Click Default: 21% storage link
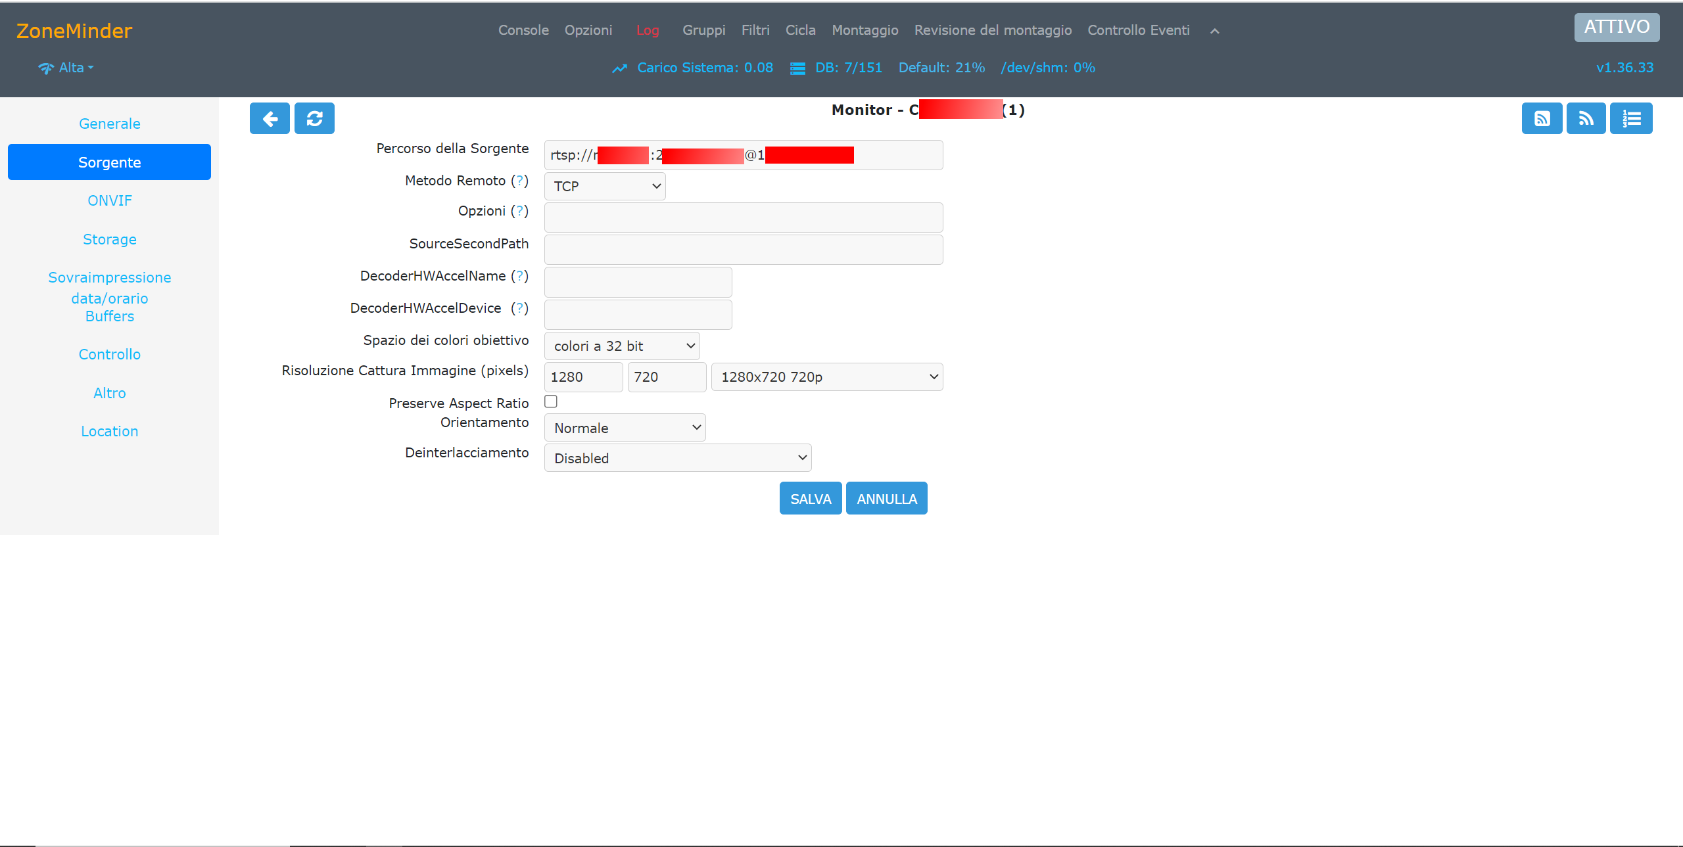 coord(941,68)
